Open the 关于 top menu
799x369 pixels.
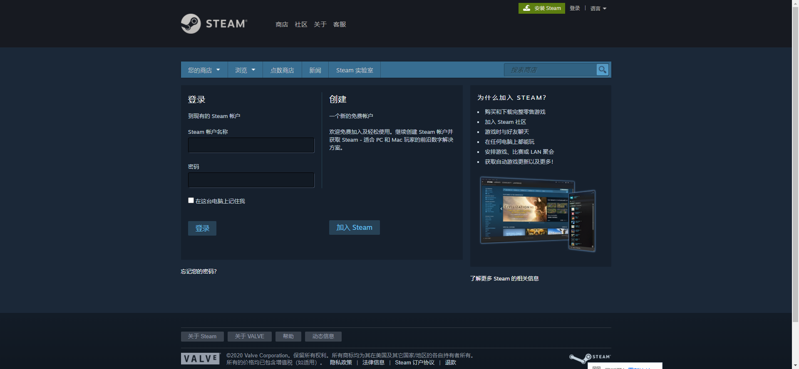(320, 25)
